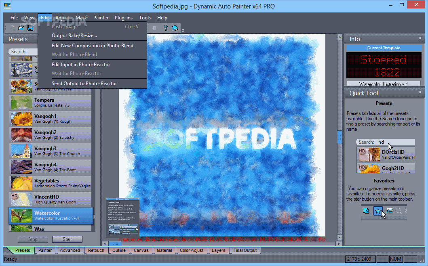Select the Wax preset
The height and width of the screenshot is (266, 428).
tap(51, 228)
